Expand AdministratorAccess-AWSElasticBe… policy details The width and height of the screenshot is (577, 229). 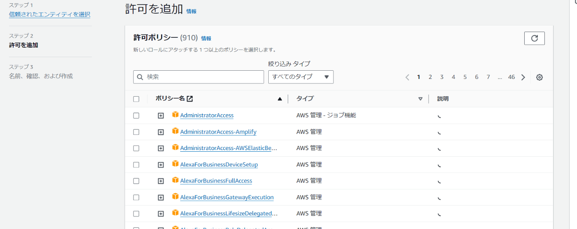coord(161,148)
